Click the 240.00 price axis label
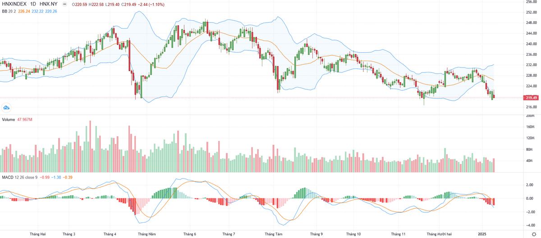 tap(531, 44)
